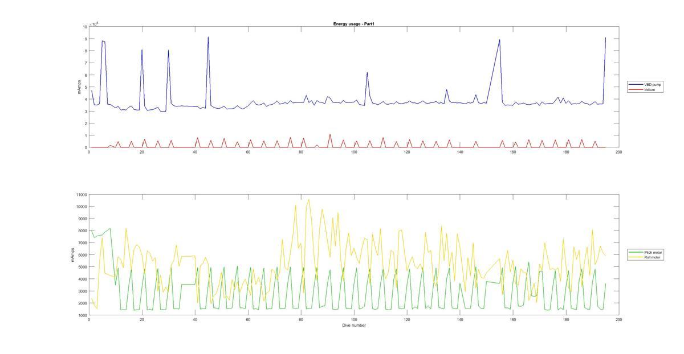Click the 'Dive number' x-axis label
The image size is (684, 354).
pyautogui.click(x=354, y=326)
